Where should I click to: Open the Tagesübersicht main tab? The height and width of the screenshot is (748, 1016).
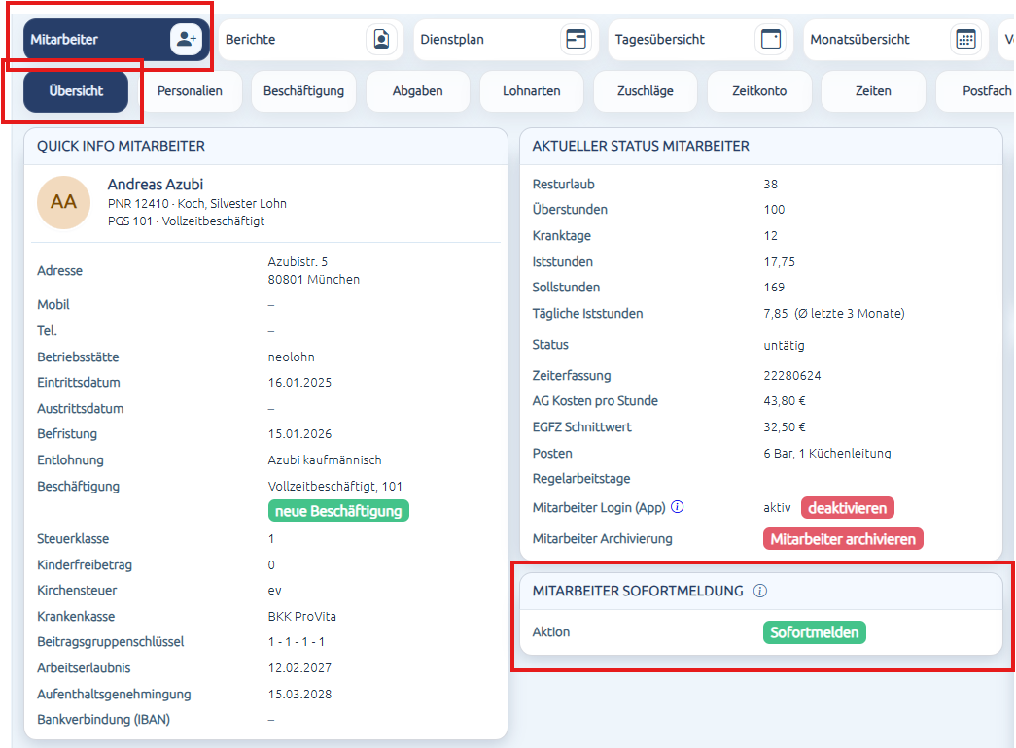click(700, 40)
